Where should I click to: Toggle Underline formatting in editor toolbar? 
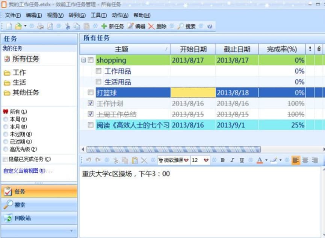pos(242,160)
